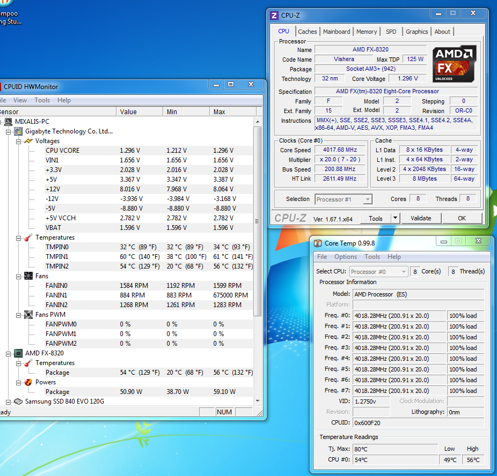Open the Tools menu in Core Temp
Viewport: 497px width, 476px height.
coord(372,257)
